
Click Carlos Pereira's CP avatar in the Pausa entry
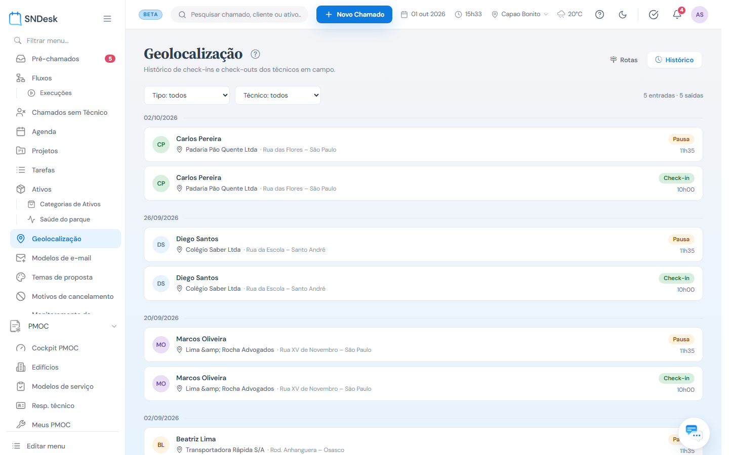[161, 145]
